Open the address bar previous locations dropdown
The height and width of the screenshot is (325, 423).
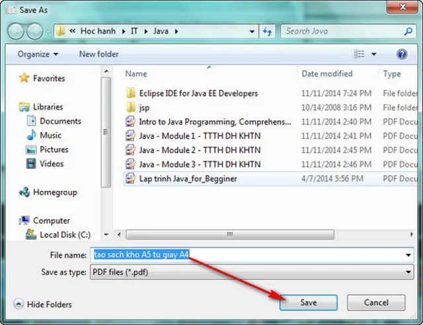pyautogui.click(x=252, y=32)
